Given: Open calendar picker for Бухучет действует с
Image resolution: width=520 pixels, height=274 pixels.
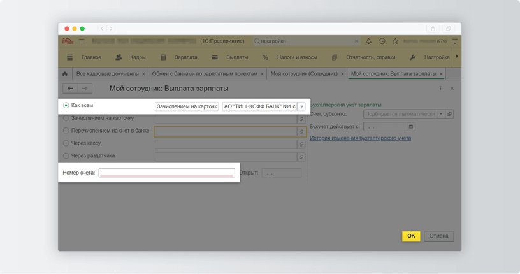Looking at the screenshot, I should point(411,127).
